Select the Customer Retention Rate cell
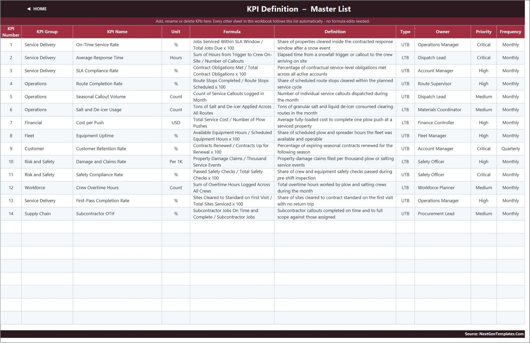Image resolution: width=530 pixels, height=343 pixels. tap(117, 149)
